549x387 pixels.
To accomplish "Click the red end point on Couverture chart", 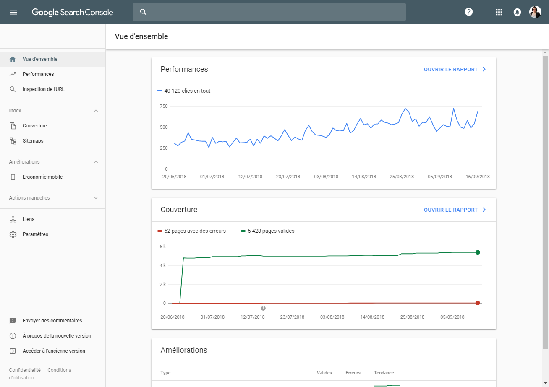I will click(478, 303).
